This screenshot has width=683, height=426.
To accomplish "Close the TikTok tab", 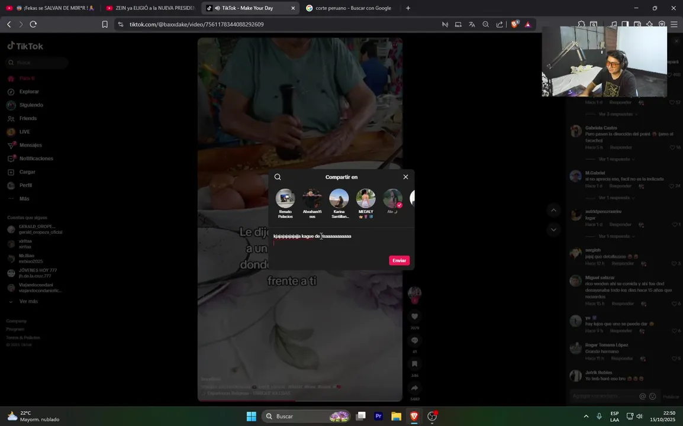I will click(x=293, y=8).
